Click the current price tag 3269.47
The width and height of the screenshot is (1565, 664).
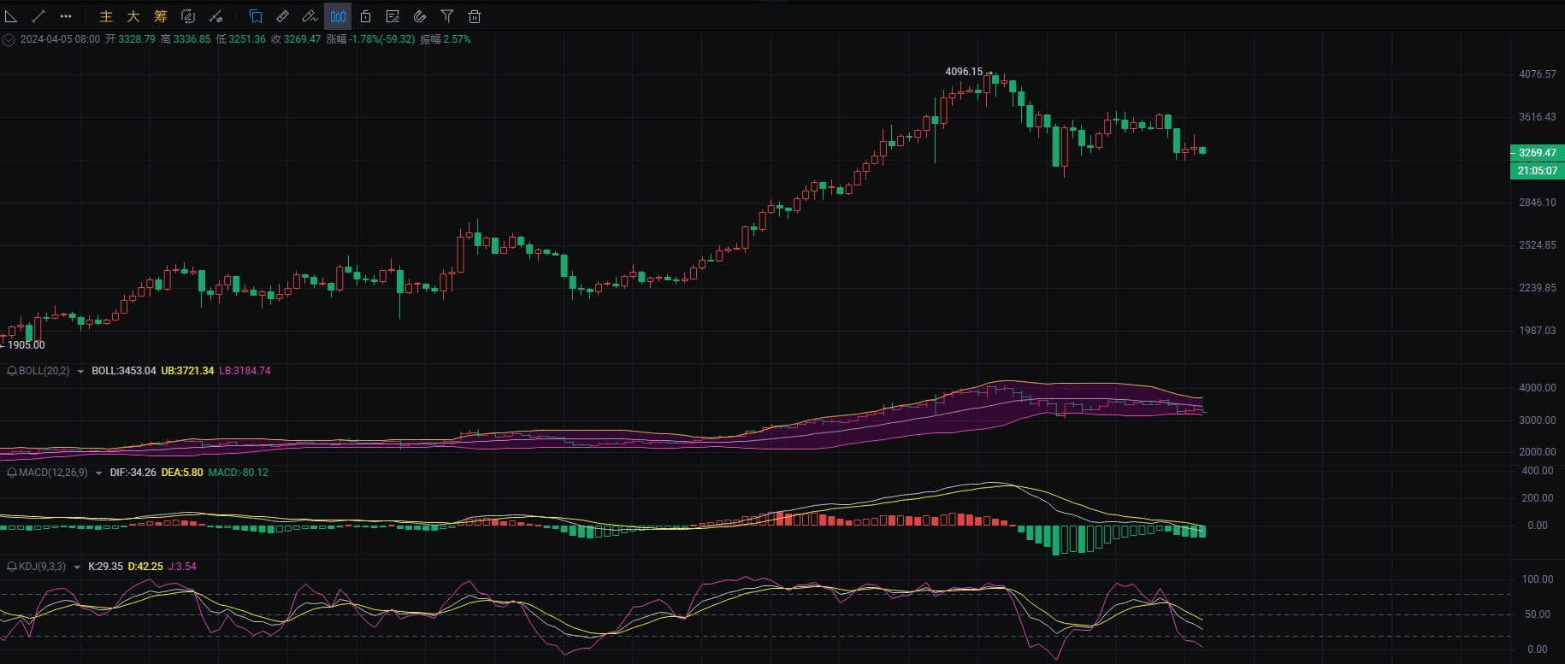1537,153
